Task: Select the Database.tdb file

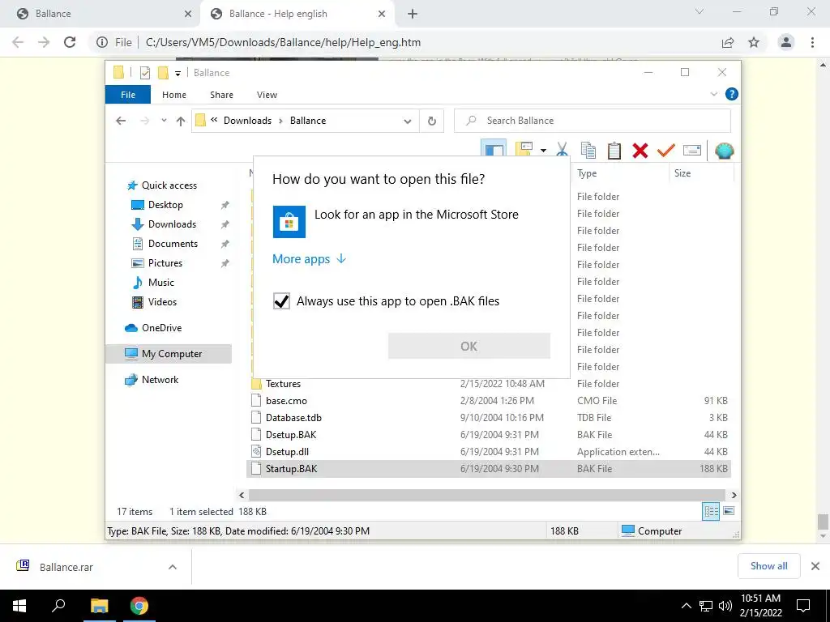Action: pos(293,417)
